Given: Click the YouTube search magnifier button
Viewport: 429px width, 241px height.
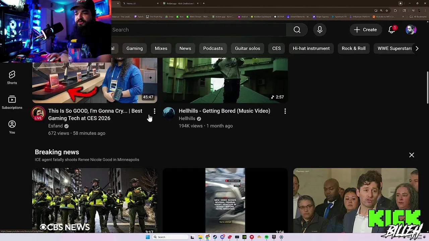Looking at the screenshot, I should tap(297, 30).
